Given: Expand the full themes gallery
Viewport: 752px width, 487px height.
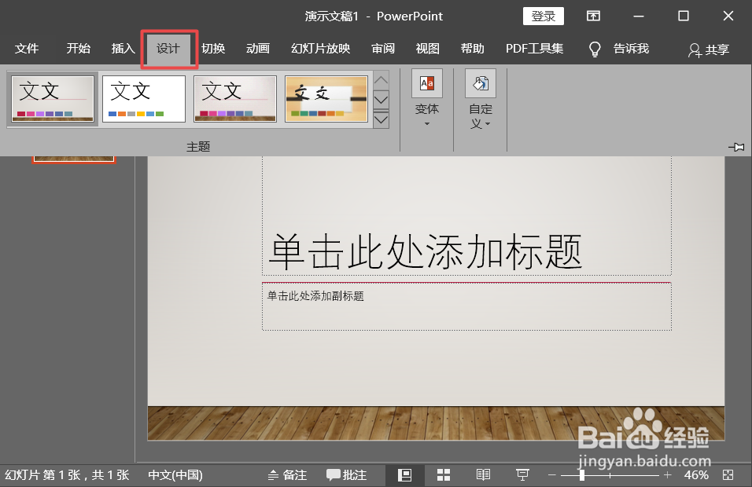Looking at the screenshot, I should [381, 119].
